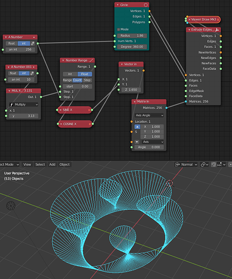Screen dimensions: 232x279
Task: Select Int type in Number Range node
Action: point(70,74)
